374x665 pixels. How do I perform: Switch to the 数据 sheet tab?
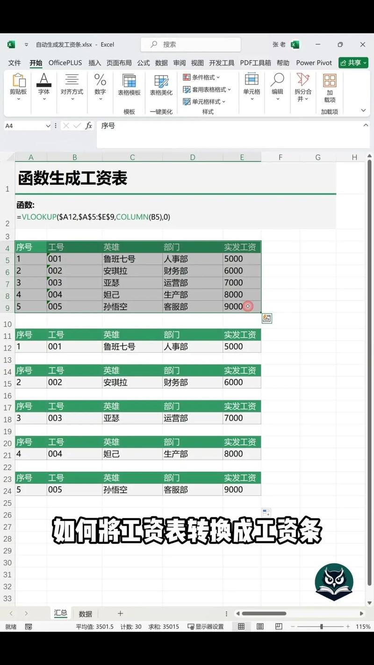pyautogui.click(x=86, y=613)
